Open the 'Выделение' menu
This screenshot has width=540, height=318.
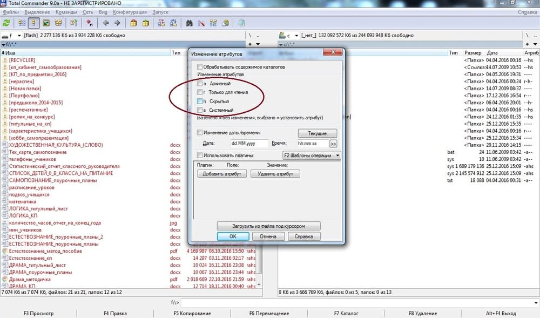(37, 12)
